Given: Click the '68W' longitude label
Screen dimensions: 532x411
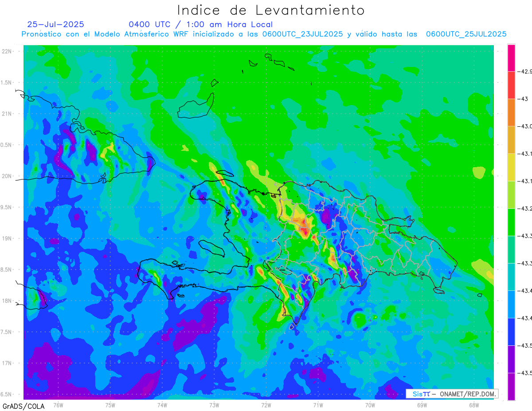Looking at the screenshot, I should (474, 405).
